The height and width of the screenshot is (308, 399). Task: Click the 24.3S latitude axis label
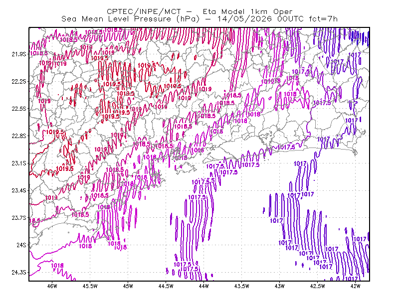click(x=19, y=273)
